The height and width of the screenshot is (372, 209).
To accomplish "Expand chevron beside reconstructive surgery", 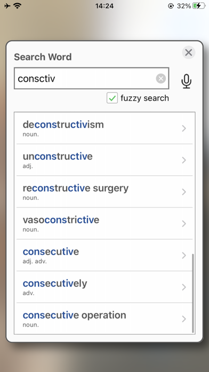I will click(x=184, y=192).
